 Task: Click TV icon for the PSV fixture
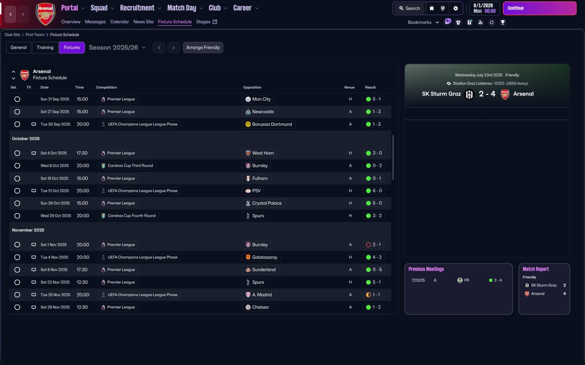pyautogui.click(x=33, y=191)
